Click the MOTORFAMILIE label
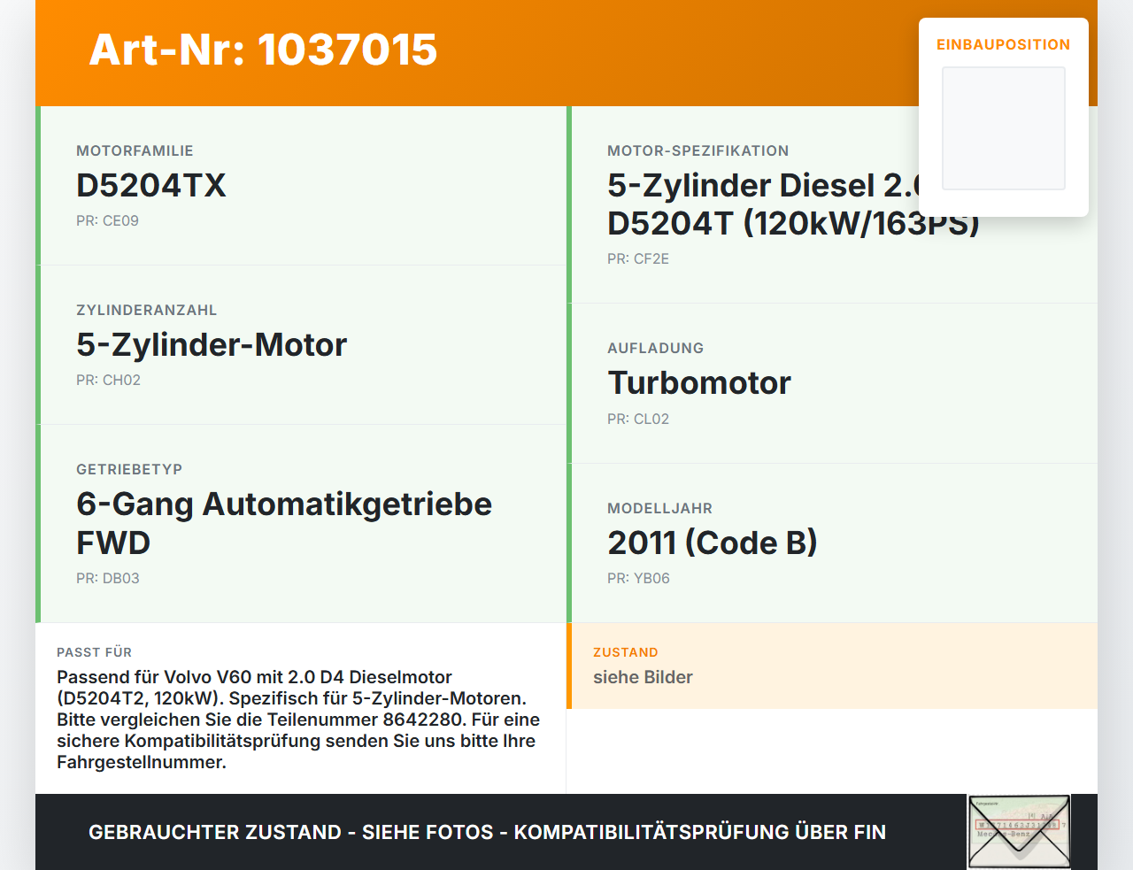The height and width of the screenshot is (870, 1133). (135, 150)
